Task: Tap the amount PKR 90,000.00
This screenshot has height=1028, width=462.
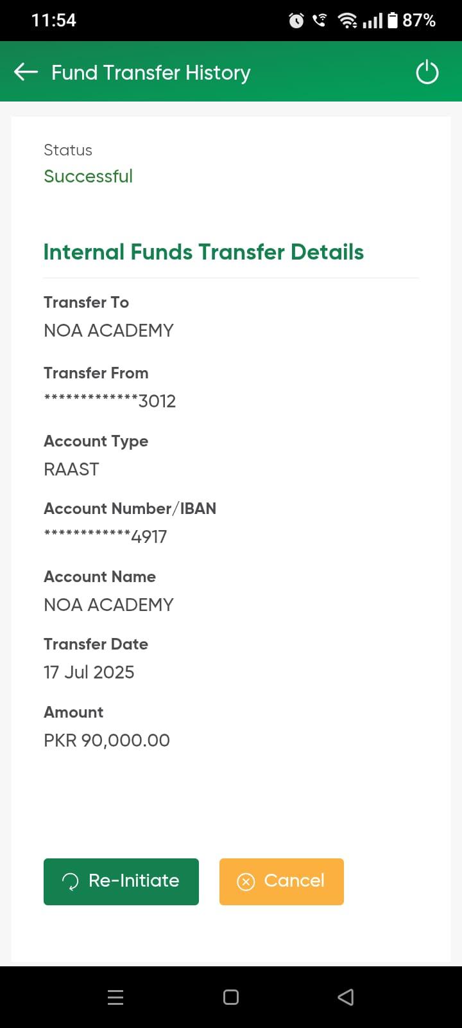Action: tap(107, 740)
